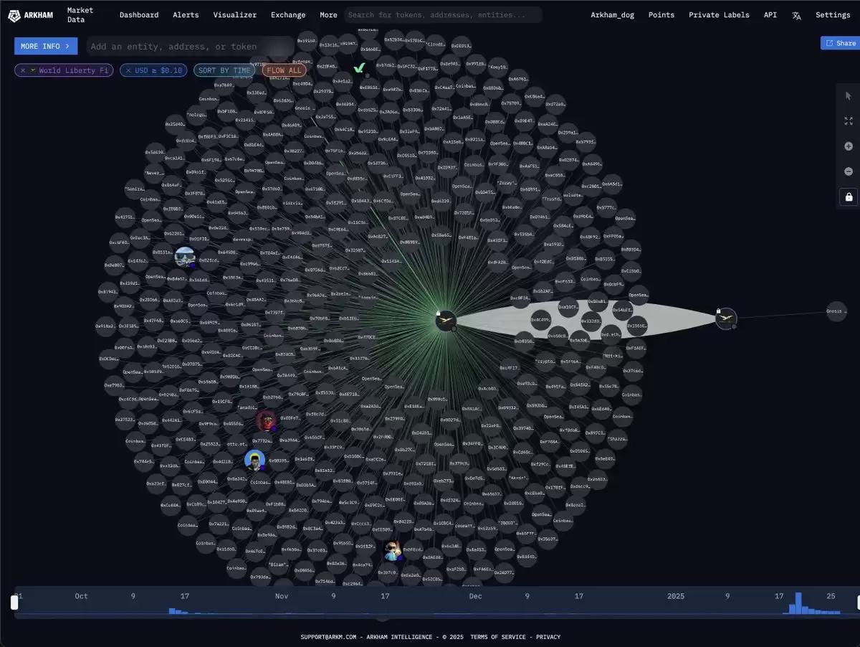
Task: Open the Points page
Action: (x=661, y=15)
